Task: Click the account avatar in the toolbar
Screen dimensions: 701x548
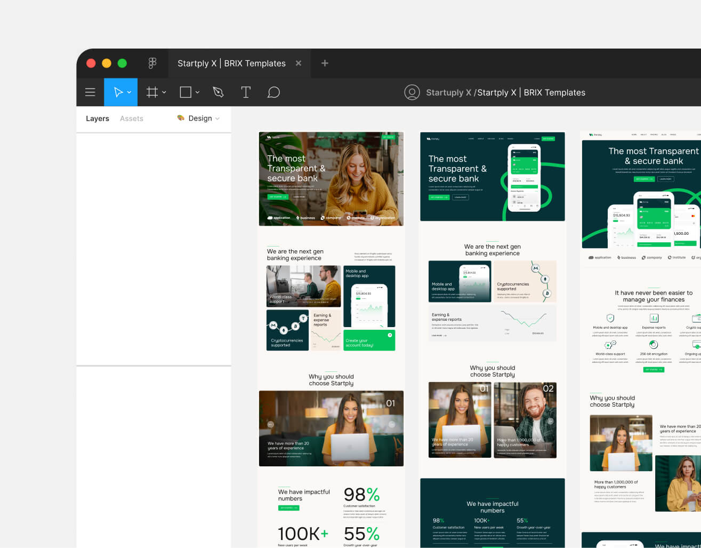Action: tap(412, 92)
